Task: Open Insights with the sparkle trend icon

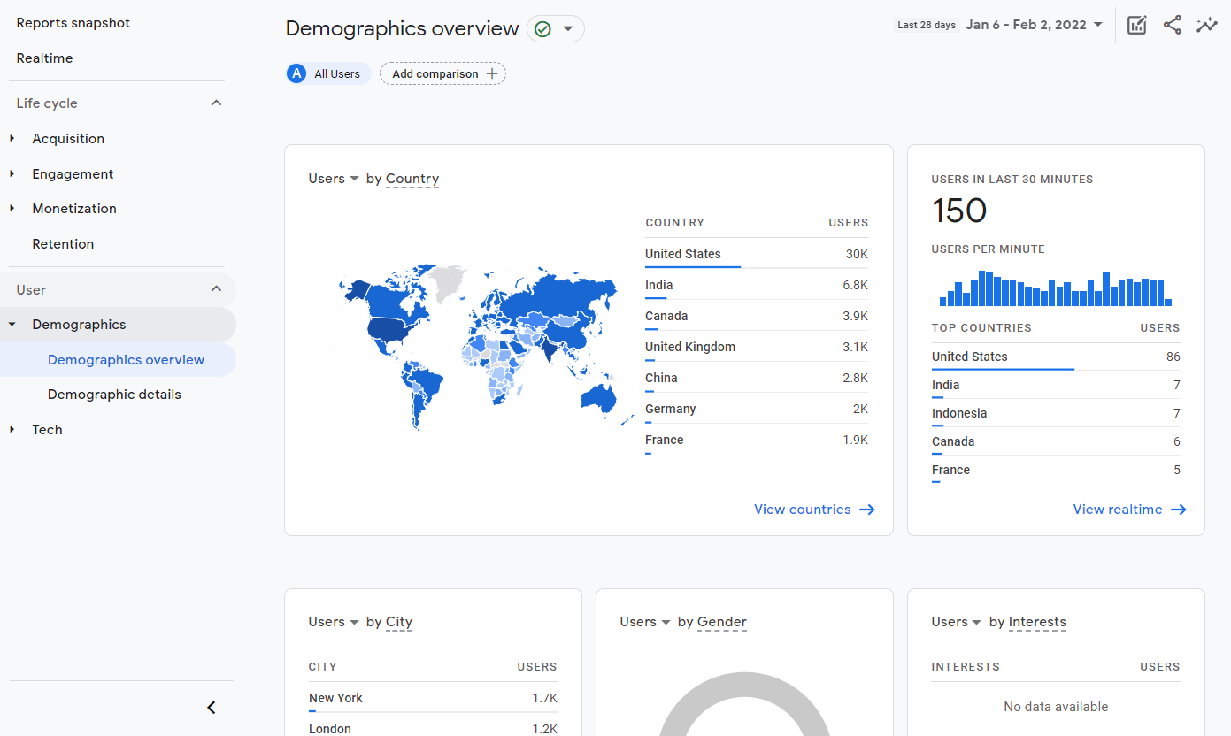Action: (x=1207, y=25)
